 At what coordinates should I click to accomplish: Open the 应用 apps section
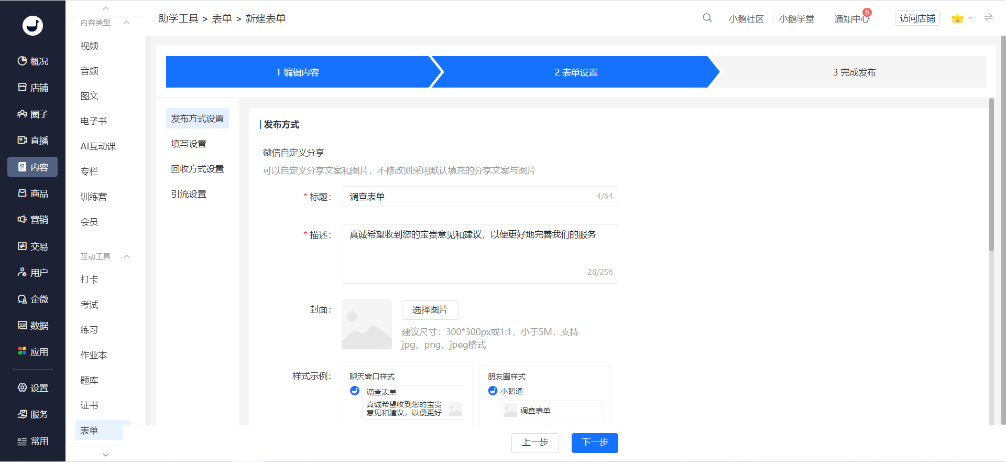(32, 352)
